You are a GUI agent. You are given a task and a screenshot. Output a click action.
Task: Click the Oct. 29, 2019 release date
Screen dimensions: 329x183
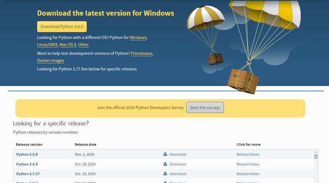click(85, 164)
